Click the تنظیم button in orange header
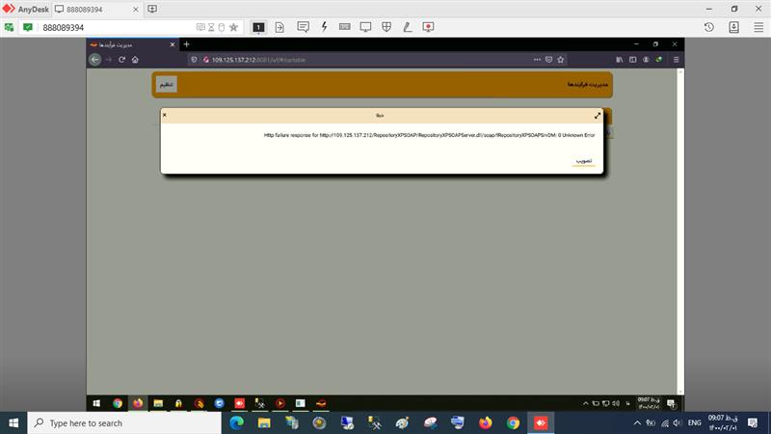The height and width of the screenshot is (434, 771). coord(167,85)
